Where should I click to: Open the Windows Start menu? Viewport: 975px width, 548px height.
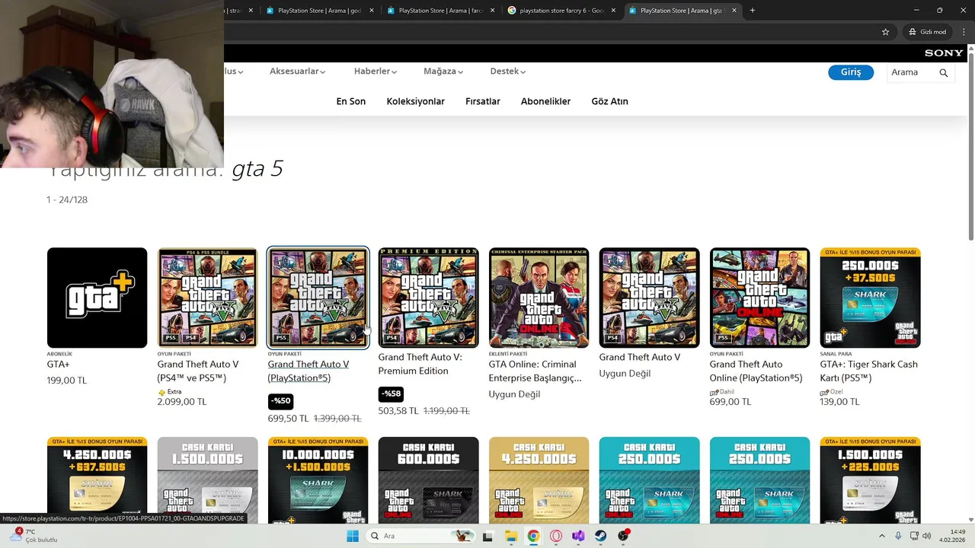pos(353,536)
